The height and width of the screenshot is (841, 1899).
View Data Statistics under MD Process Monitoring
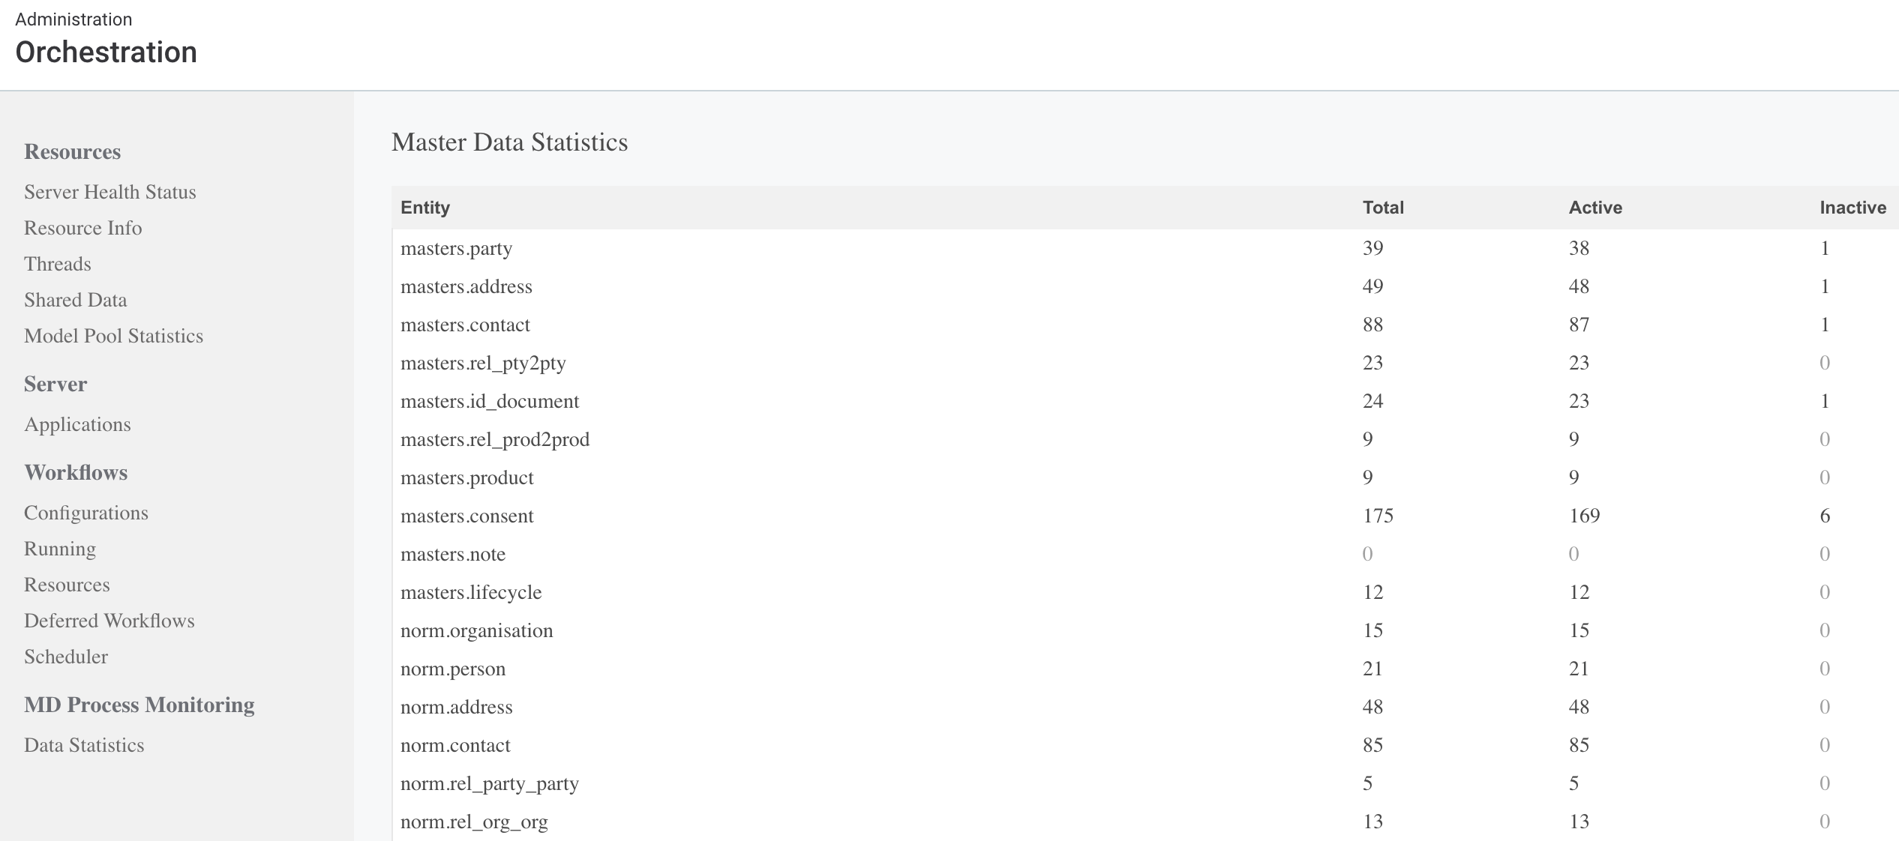coord(85,745)
